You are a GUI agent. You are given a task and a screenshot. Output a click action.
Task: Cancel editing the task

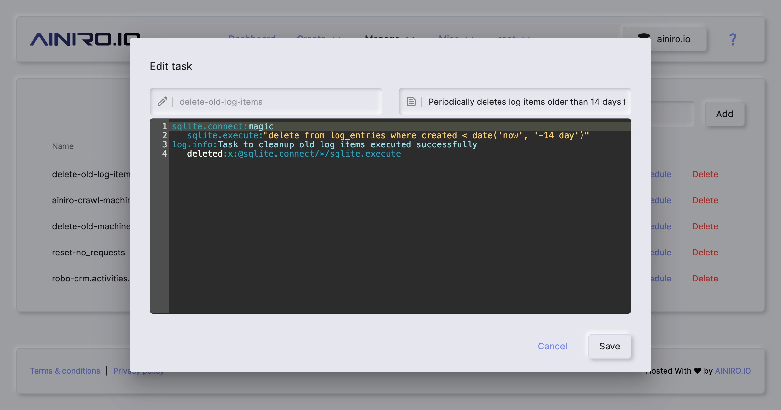[x=552, y=346]
